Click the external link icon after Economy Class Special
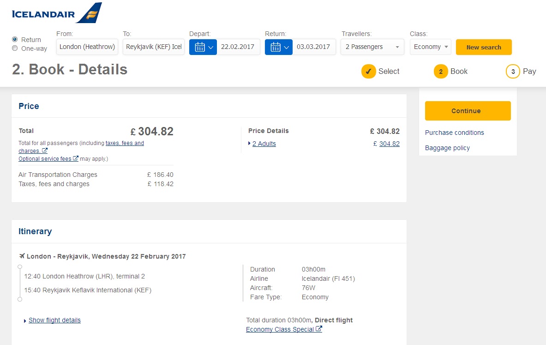Image resolution: width=546 pixels, height=345 pixels. [319, 329]
